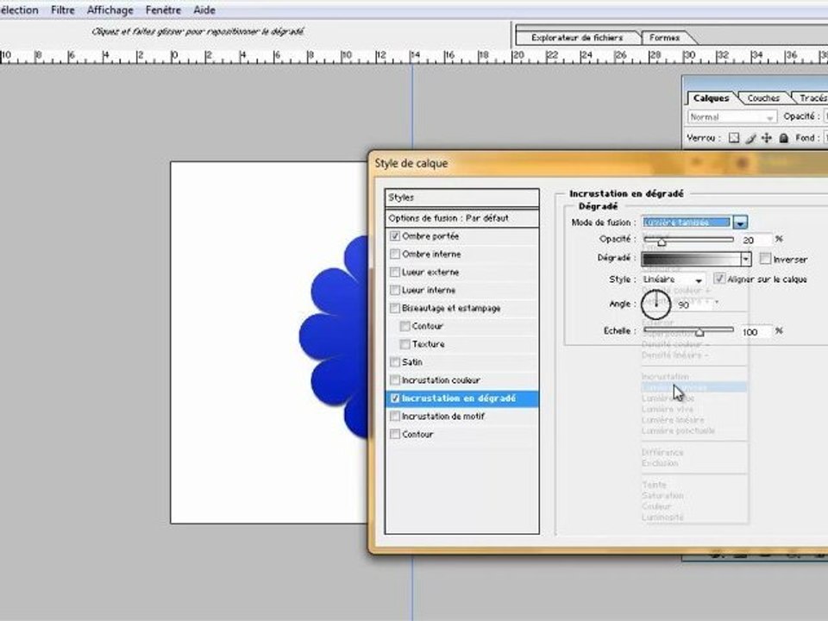Image resolution: width=828 pixels, height=621 pixels.
Task: Toggle lock all padlock icon
Action: (784, 138)
